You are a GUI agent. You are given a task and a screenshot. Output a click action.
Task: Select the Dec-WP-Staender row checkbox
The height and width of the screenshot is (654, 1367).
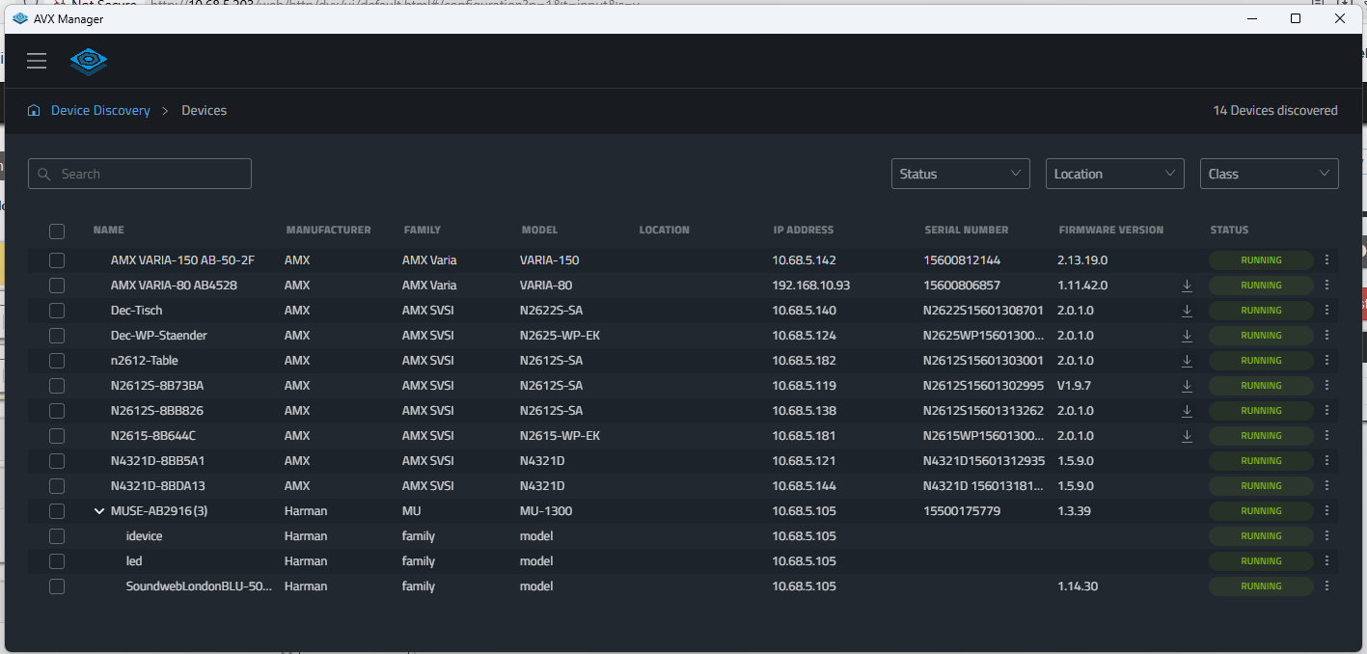click(x=57, y=336)
